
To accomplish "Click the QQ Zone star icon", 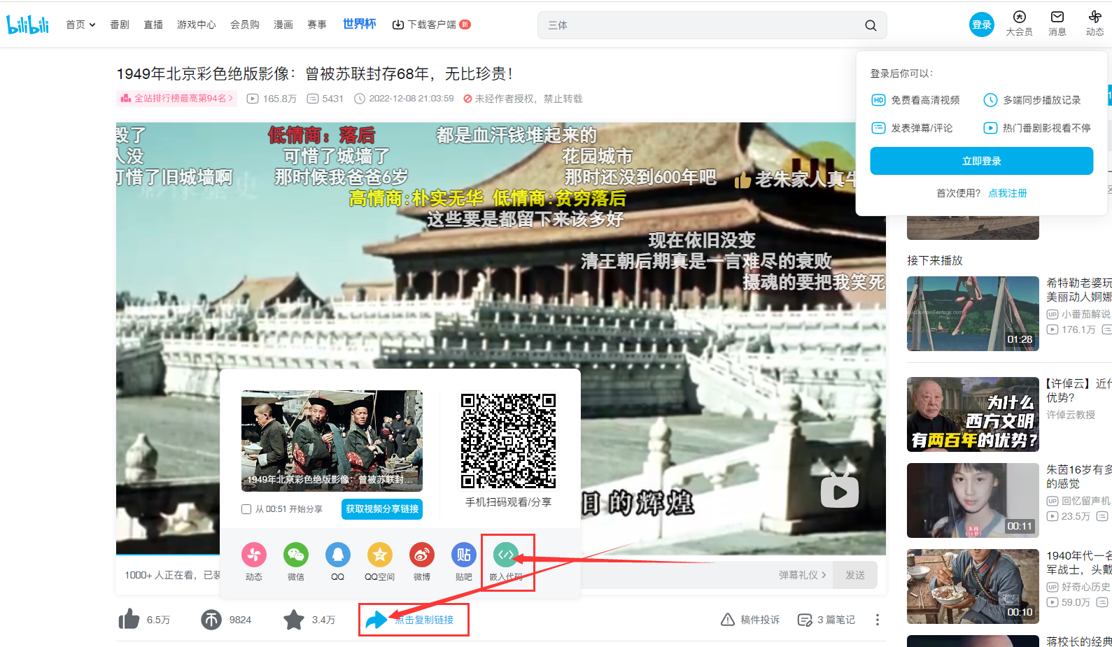I will click(379, 555).
